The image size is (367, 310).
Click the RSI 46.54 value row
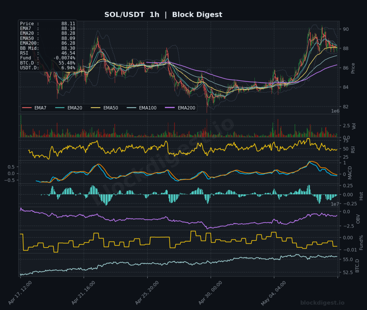(x=48, y=53)
